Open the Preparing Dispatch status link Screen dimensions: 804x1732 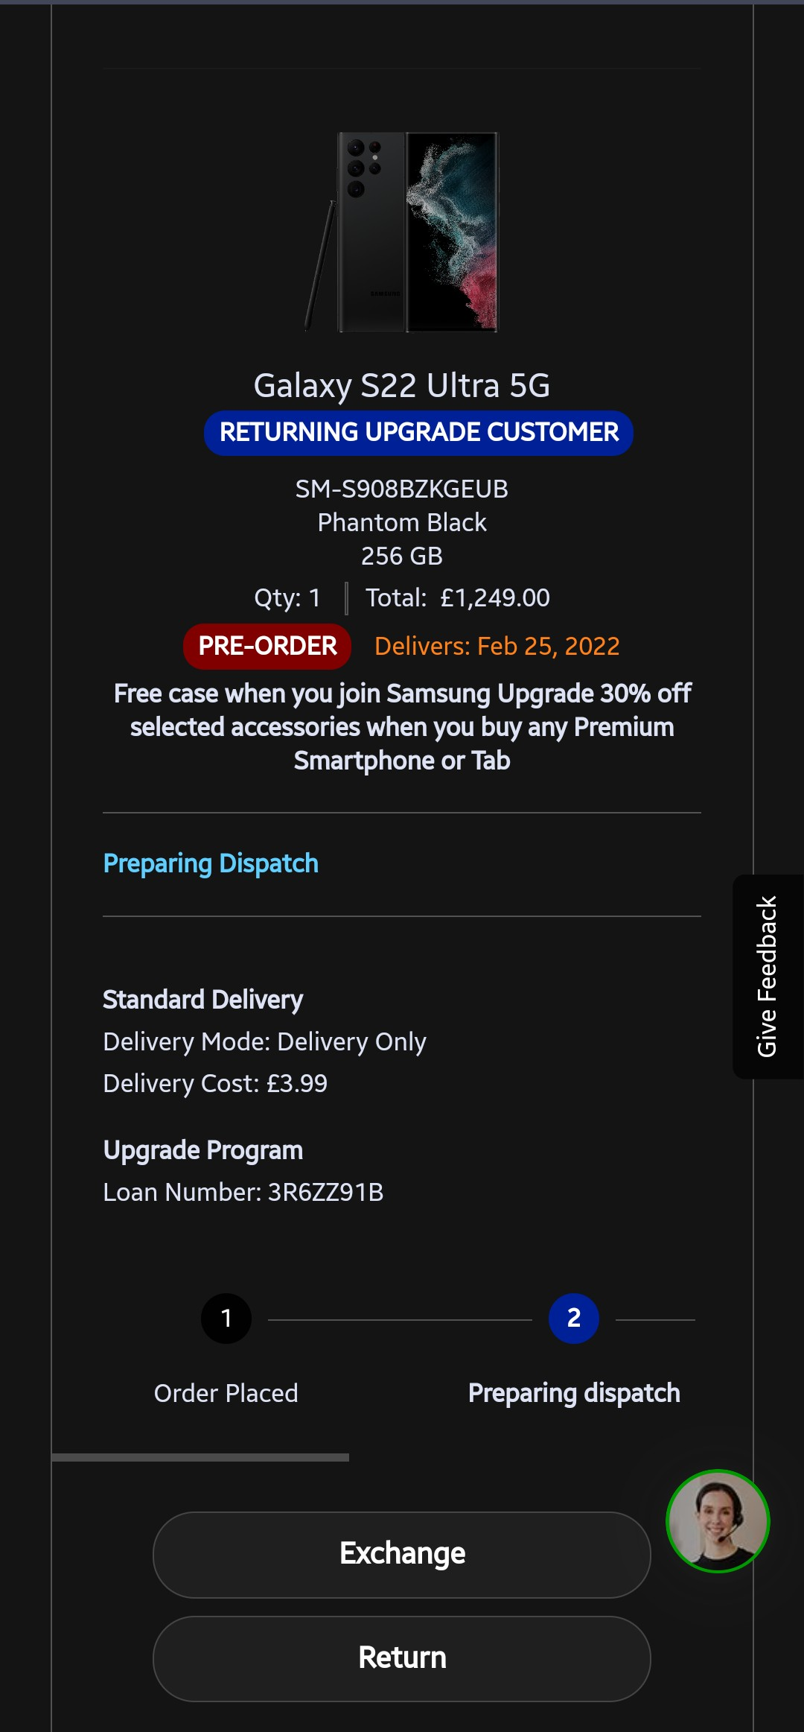[210, 863]
